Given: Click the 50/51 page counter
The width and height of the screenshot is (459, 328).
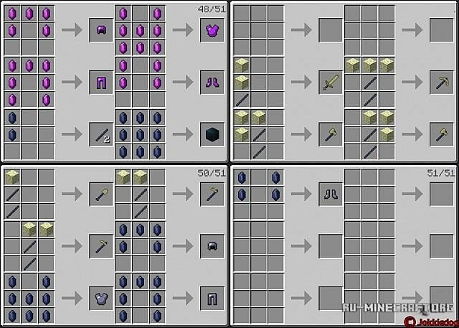Looking at the screenshot, I should [212, 173].
